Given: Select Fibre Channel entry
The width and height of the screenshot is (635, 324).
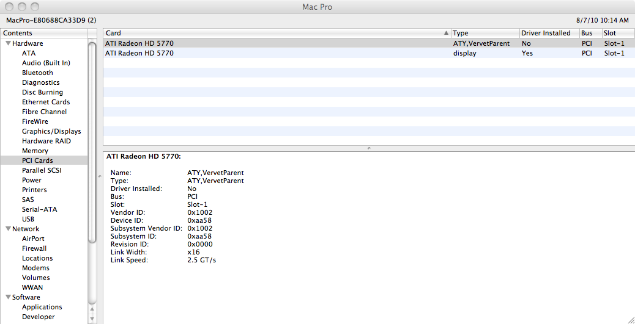Looking at the screenshot, I should point(45,112).
